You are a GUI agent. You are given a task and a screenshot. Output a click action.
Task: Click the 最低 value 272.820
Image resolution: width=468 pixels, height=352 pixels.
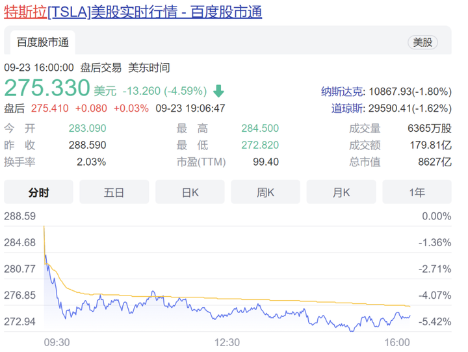point(260,145)
